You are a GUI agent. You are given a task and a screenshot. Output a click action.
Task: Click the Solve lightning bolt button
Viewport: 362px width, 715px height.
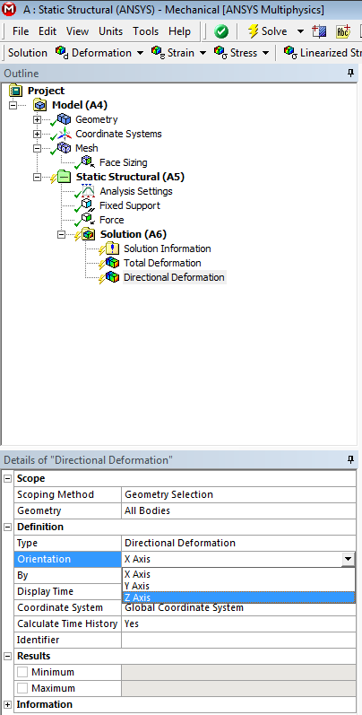[x=267, y=31]
